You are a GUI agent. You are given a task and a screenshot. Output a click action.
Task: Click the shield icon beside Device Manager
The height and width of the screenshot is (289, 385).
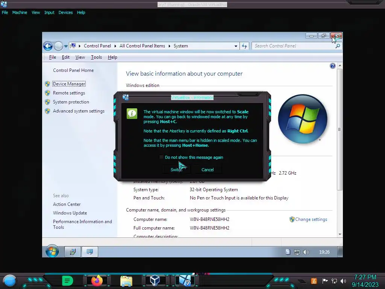[47, 84]
